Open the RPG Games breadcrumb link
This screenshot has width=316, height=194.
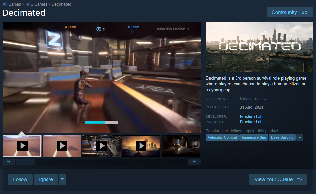pos(36,4)
